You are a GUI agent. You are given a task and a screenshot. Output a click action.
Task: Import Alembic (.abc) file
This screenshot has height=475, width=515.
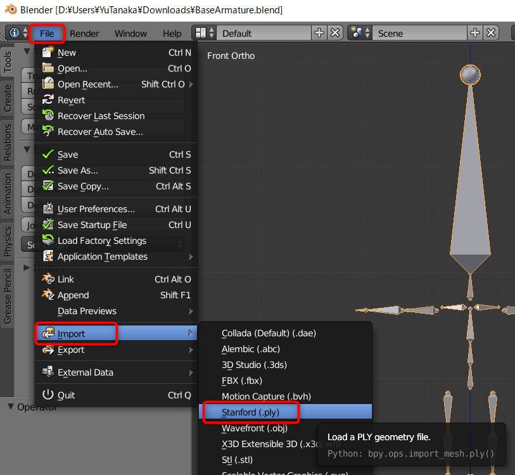pyautogui.click(x=285, y=349)
